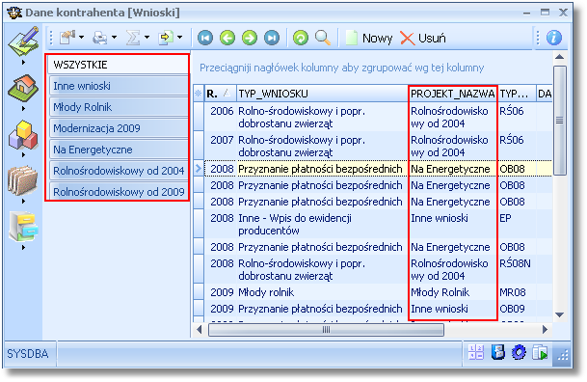This screenshot has width=587, height=382.
Task: Go to next record
Action: point(250,38)
